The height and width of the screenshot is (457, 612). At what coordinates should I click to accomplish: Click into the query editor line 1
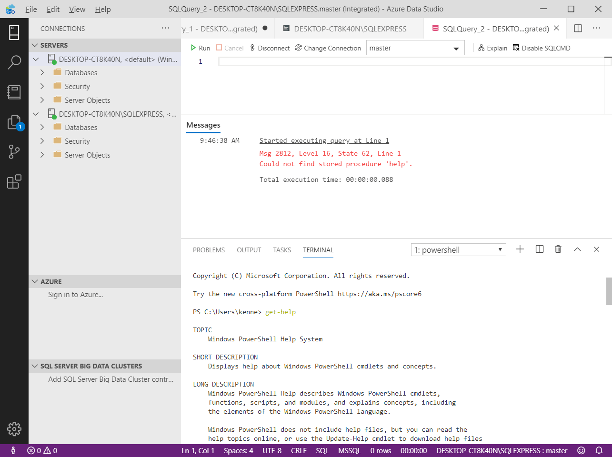click(412, 61)
